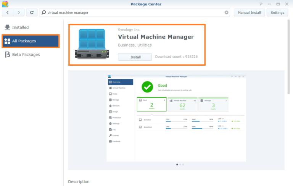Select the second carousel dot

coord(180,165)
